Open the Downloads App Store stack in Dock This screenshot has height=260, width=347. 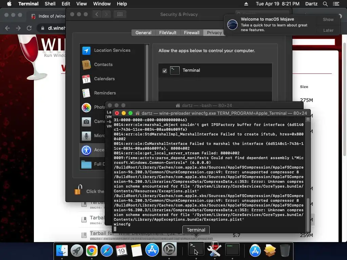[x=255, y=251]
